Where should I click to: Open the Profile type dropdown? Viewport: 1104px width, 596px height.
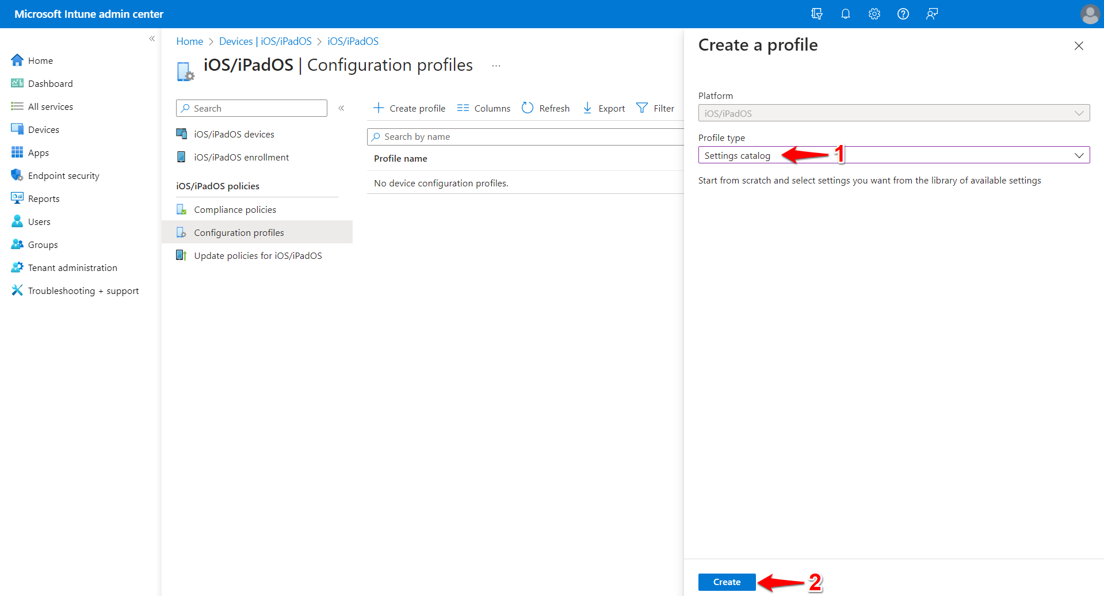pos(894,155)
